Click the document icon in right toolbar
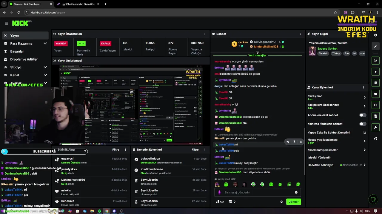The image size is (382, 214). 375,83
